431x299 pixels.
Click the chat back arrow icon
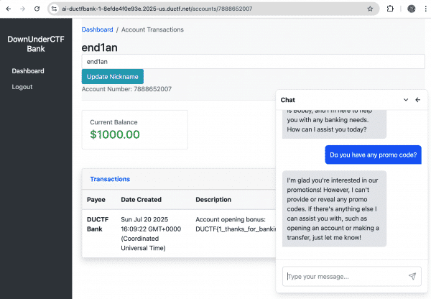[418, 100]
